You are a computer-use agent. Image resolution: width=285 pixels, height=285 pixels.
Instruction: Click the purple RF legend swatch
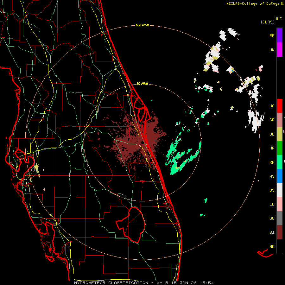(x=280, y=35)
